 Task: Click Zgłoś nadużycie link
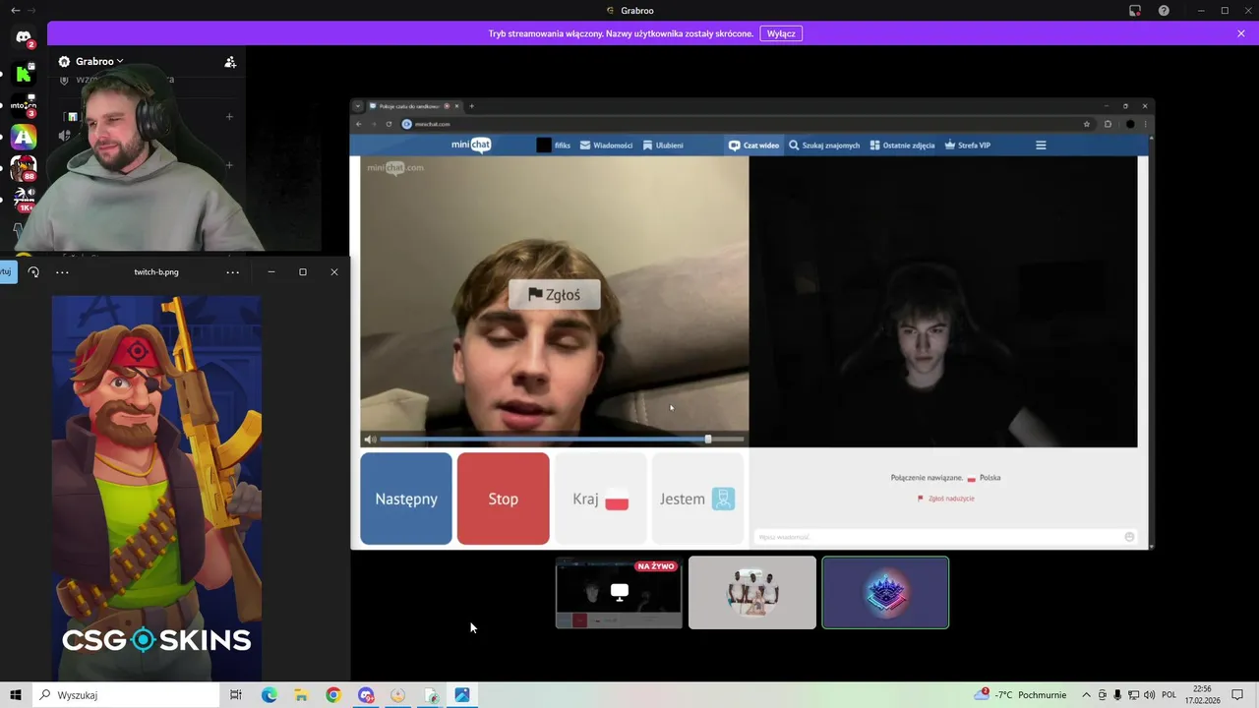(946, 499)
